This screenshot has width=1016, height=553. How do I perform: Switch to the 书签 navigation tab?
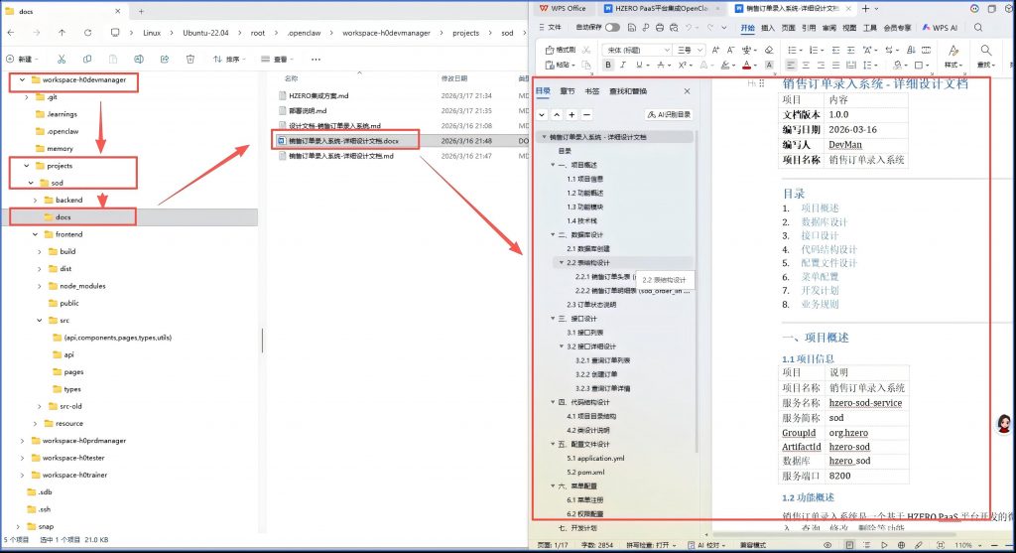(592, 91)
